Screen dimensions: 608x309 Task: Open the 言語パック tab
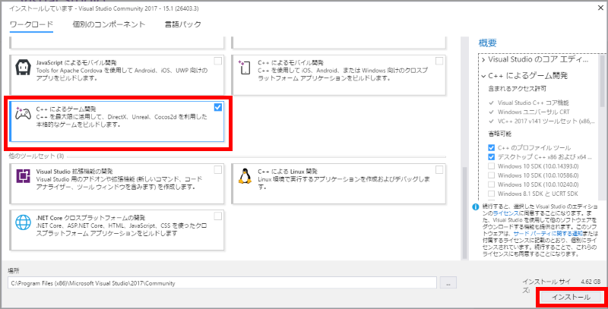(x=183, y=25)
